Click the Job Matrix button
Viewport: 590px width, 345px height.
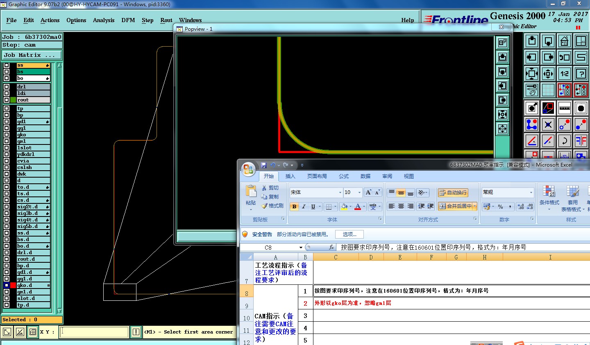tap(32, 55)
